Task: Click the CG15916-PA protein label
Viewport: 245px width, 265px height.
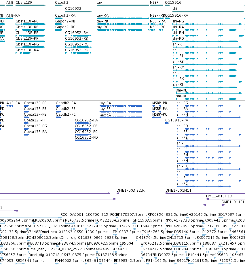Action: (x=177, y=120)
